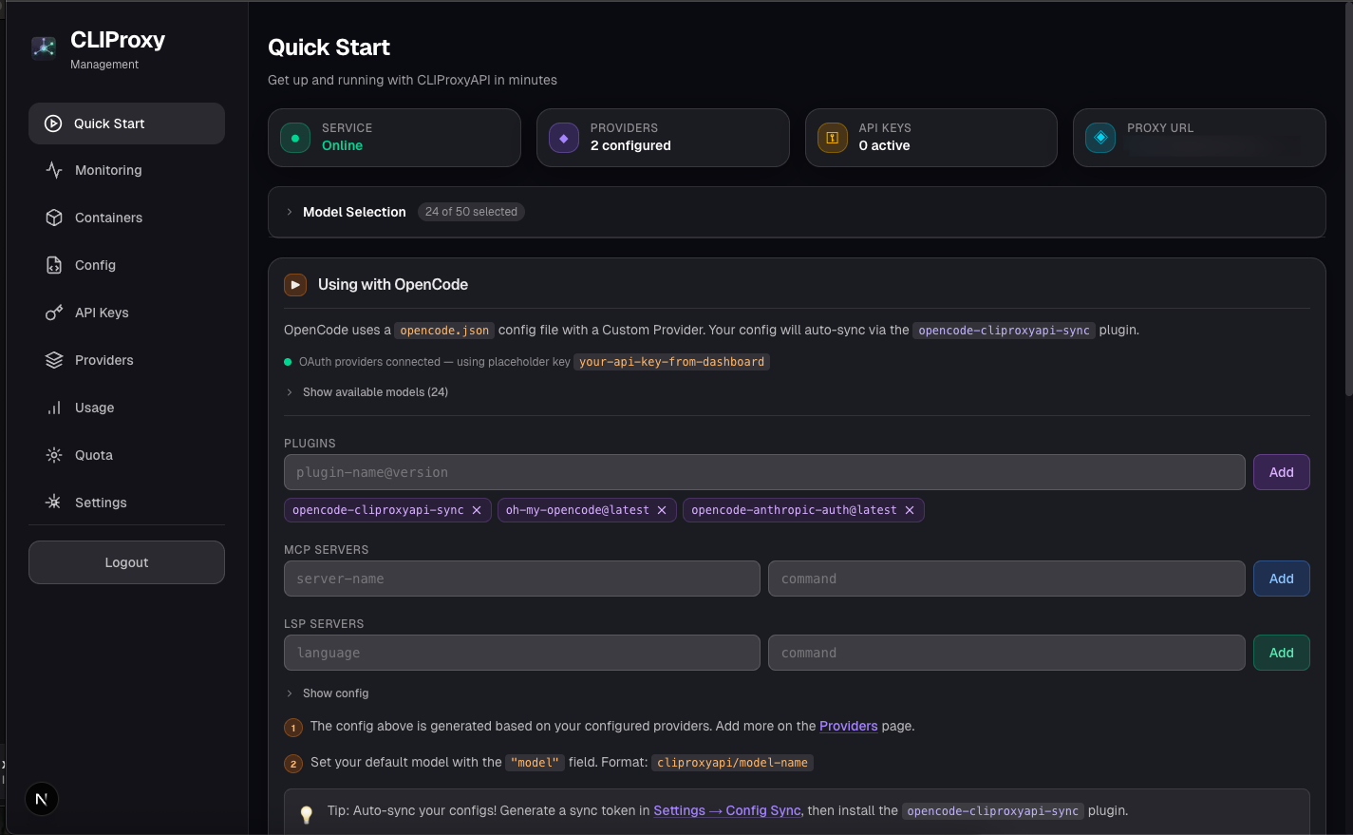Focus the LSP language input field

(522, 653)
